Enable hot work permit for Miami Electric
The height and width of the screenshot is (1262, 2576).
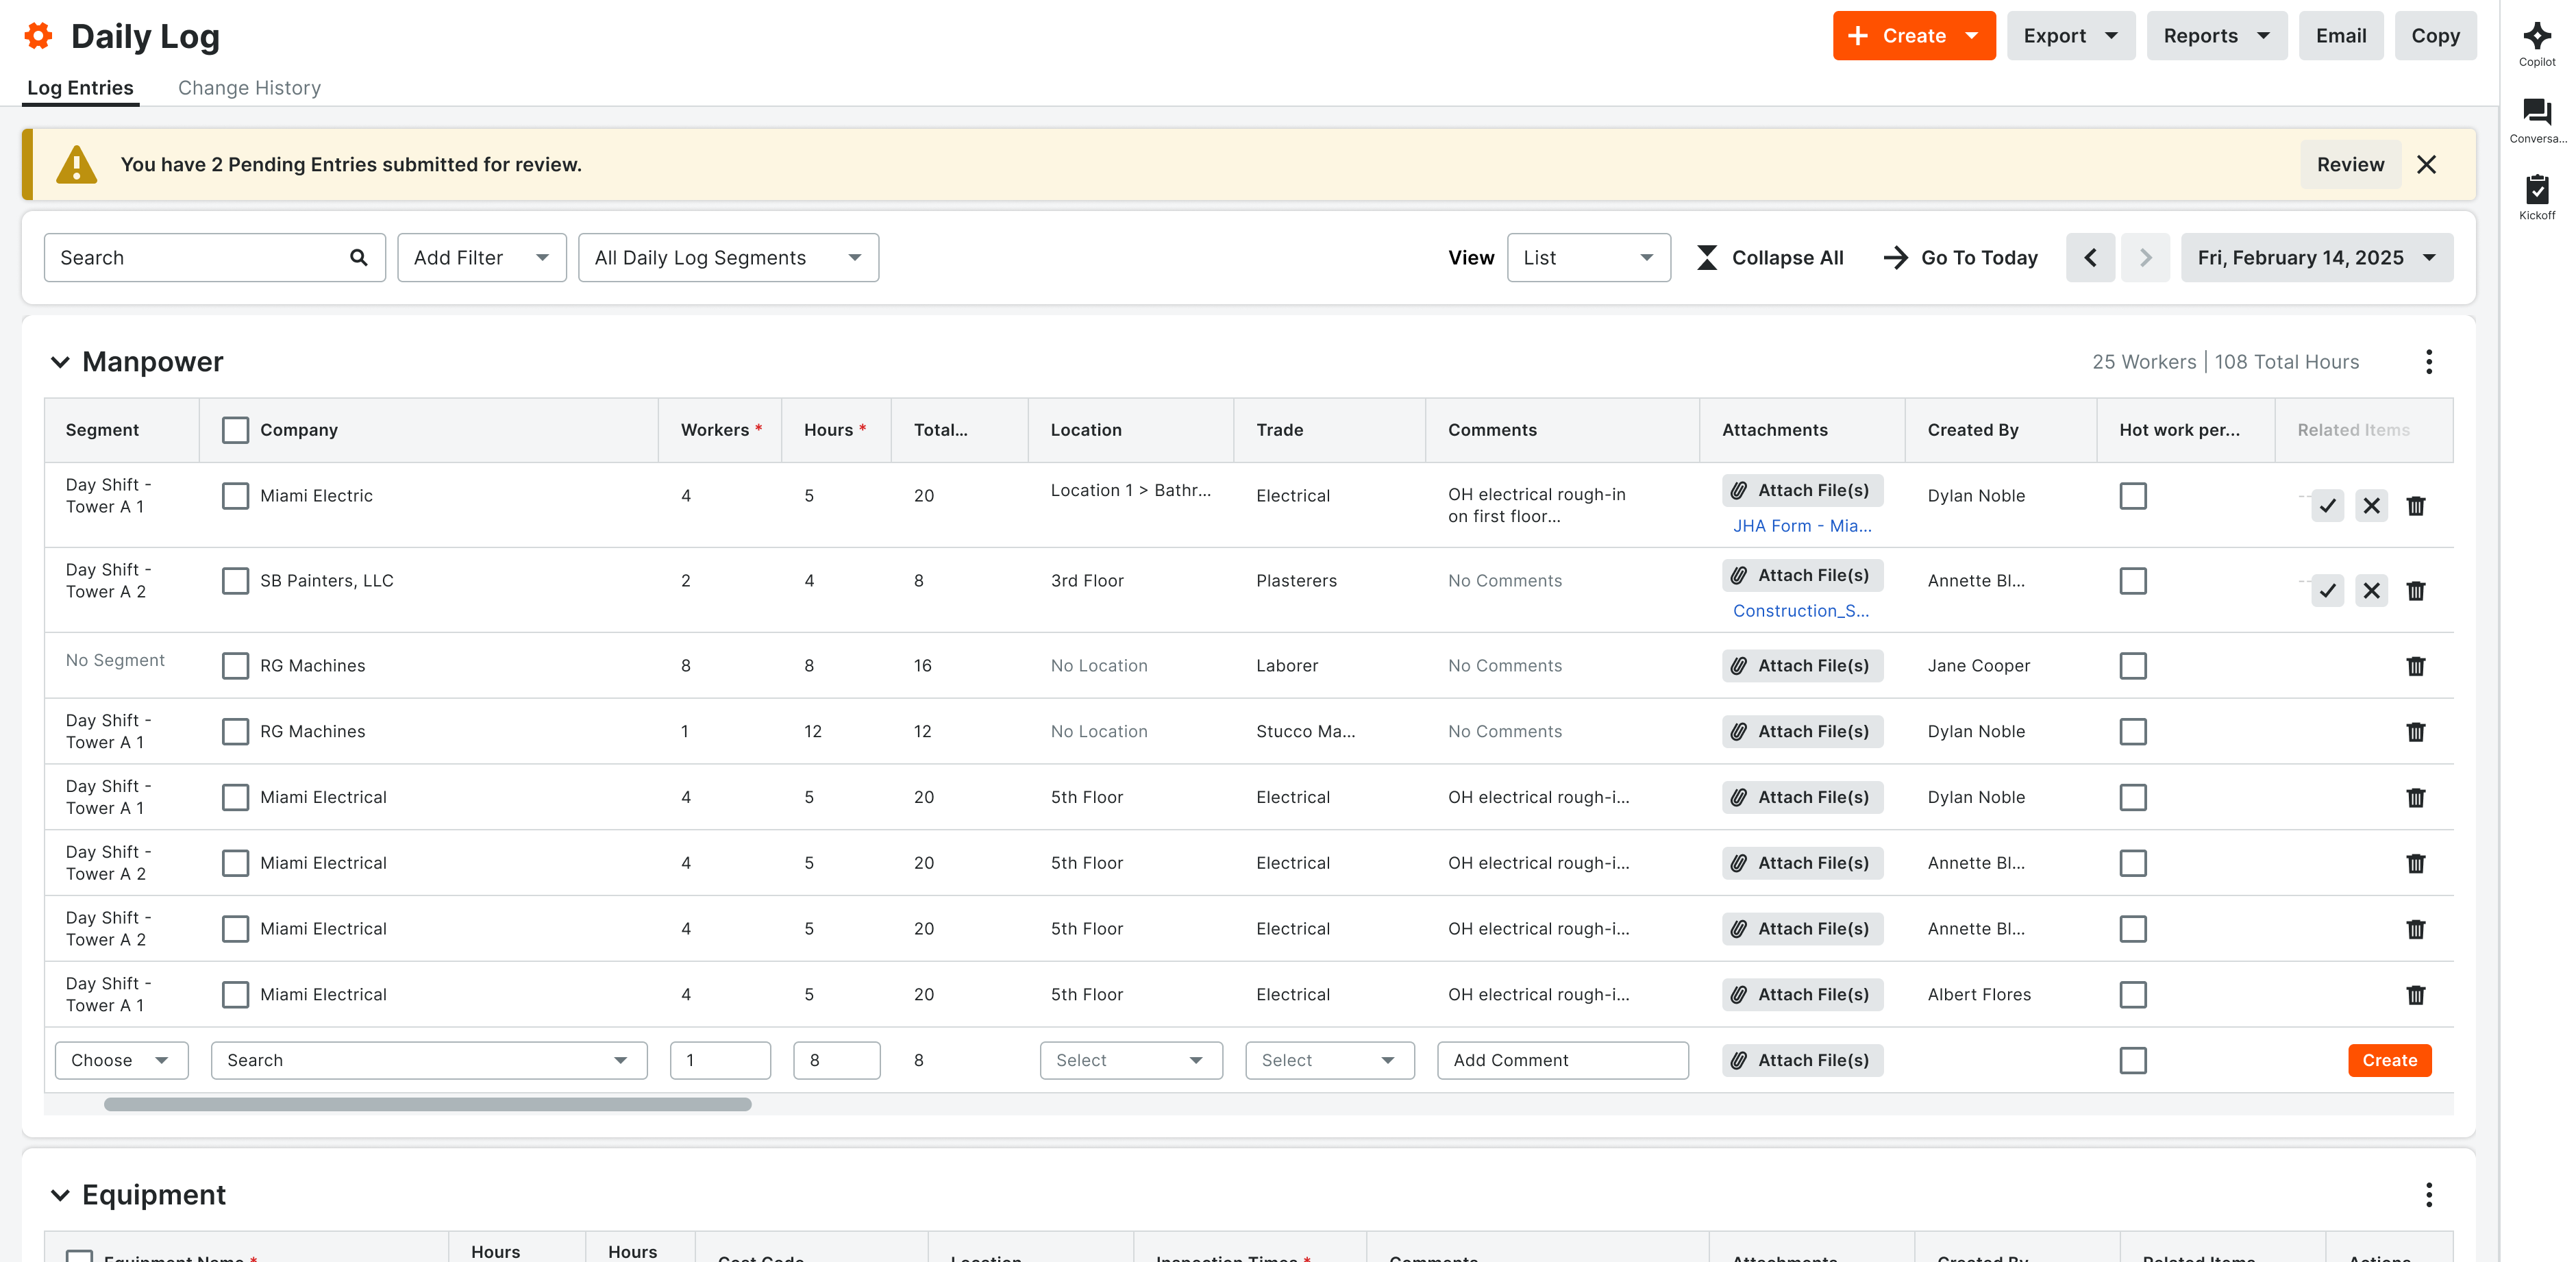[x=2132, y=496]
